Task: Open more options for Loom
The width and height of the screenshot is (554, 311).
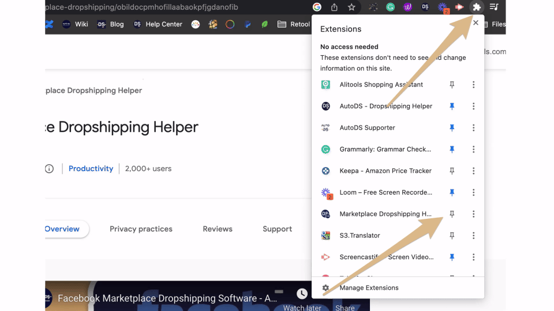Action: click(473, 192)
